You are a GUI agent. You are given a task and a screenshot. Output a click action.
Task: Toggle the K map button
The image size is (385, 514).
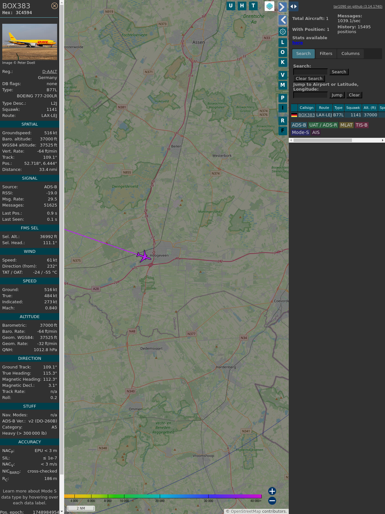pyautogui.click(x=283, y=62)
